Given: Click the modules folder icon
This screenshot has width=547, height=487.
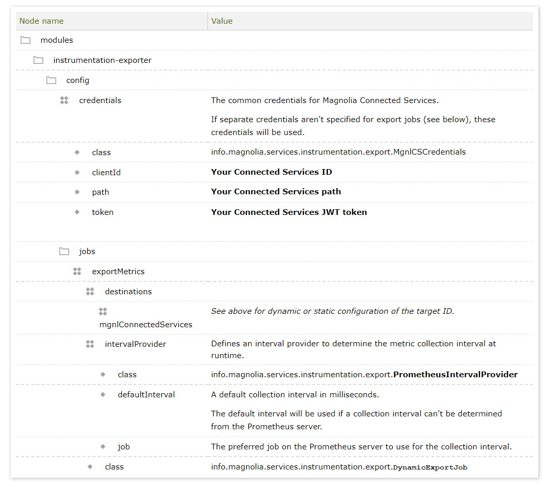Looking at the screenshot, I should point(25,40).
